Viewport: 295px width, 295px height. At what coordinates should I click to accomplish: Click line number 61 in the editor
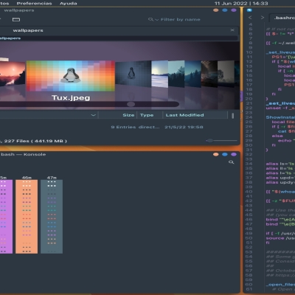point(249,289)
